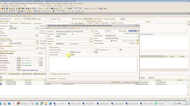
Task: Click Записать button in event dialog
Action: pos(127,82)
